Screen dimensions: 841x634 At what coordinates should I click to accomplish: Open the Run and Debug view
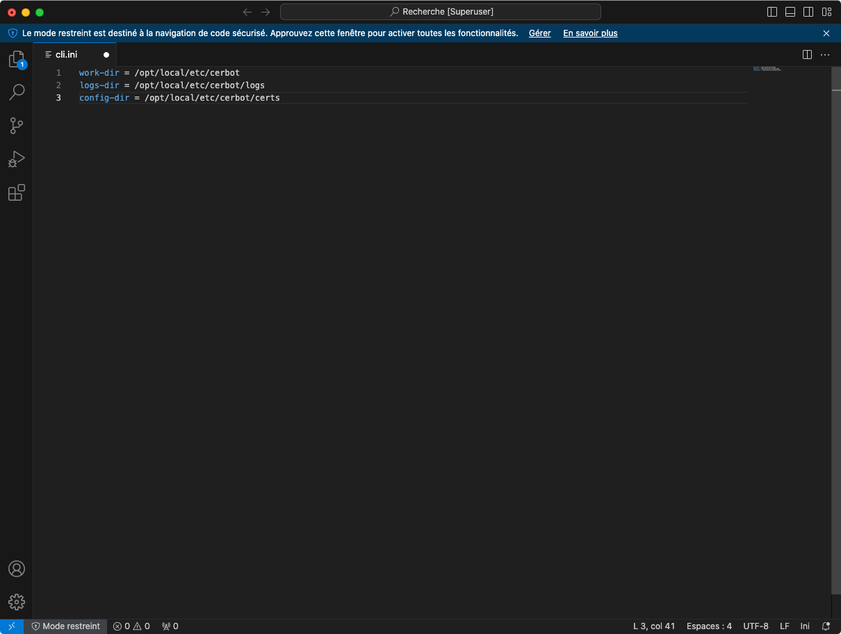[17, 159]
